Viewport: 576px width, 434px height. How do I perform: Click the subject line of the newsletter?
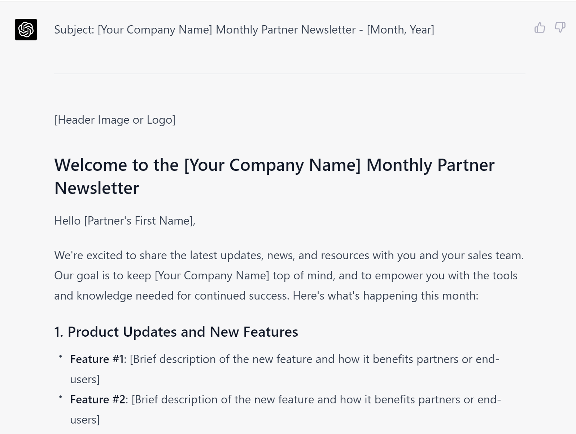pos(244,30)
